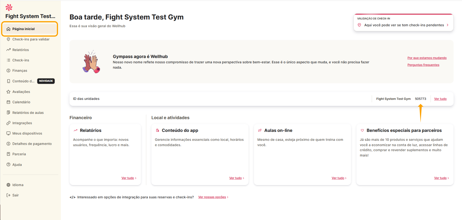Click the Financeiro section heading

click(x=81, y=118)
